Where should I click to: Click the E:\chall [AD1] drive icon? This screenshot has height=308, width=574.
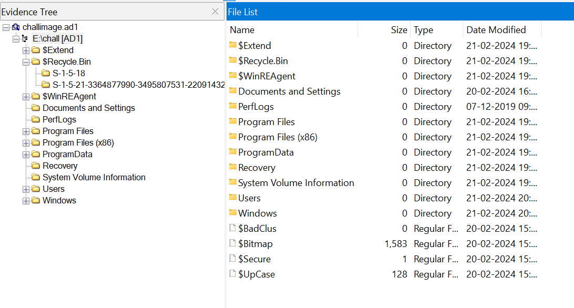pyautogui.click(x=25, y=38)
